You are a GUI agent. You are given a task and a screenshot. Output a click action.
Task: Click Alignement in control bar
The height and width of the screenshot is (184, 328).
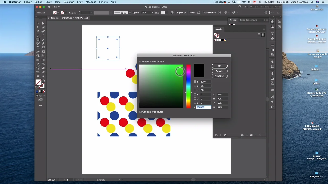[x=181, y=13]
